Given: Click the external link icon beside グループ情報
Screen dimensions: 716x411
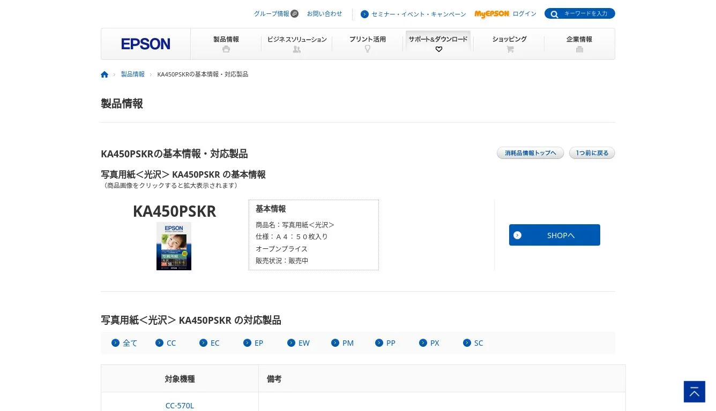Looking at the screenshot, I should coord(295,14).
